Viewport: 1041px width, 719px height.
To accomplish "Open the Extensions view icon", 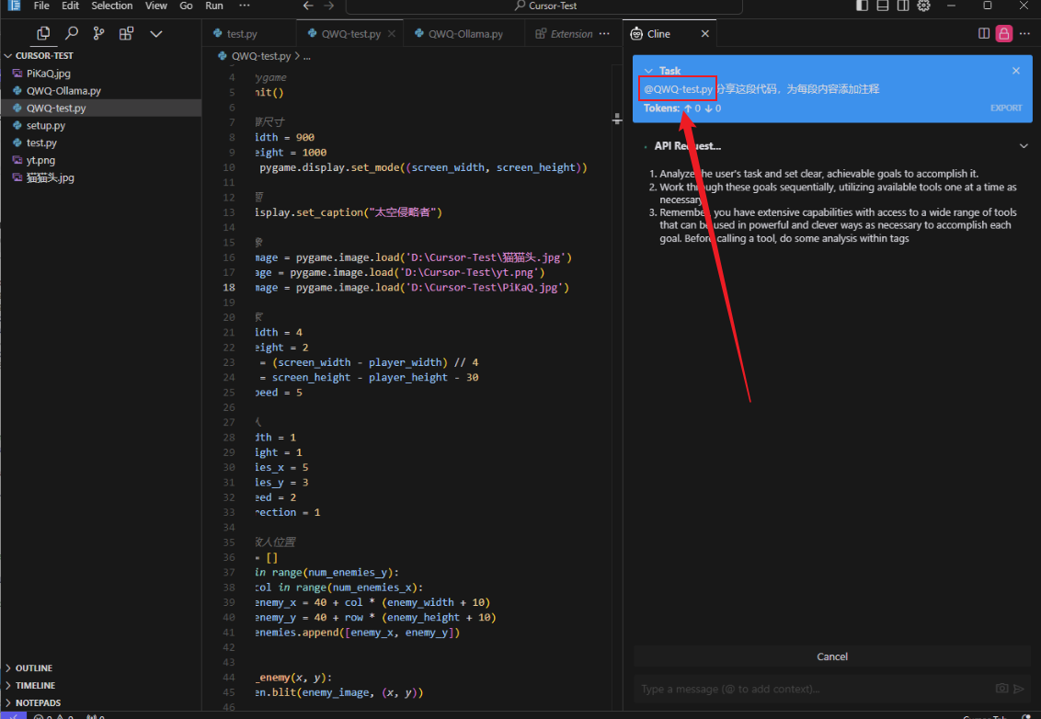I will pos(126,34).
